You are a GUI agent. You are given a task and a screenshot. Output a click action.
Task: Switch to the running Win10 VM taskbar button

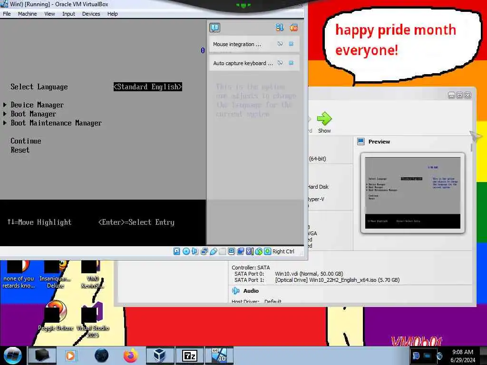pos(219,355)
